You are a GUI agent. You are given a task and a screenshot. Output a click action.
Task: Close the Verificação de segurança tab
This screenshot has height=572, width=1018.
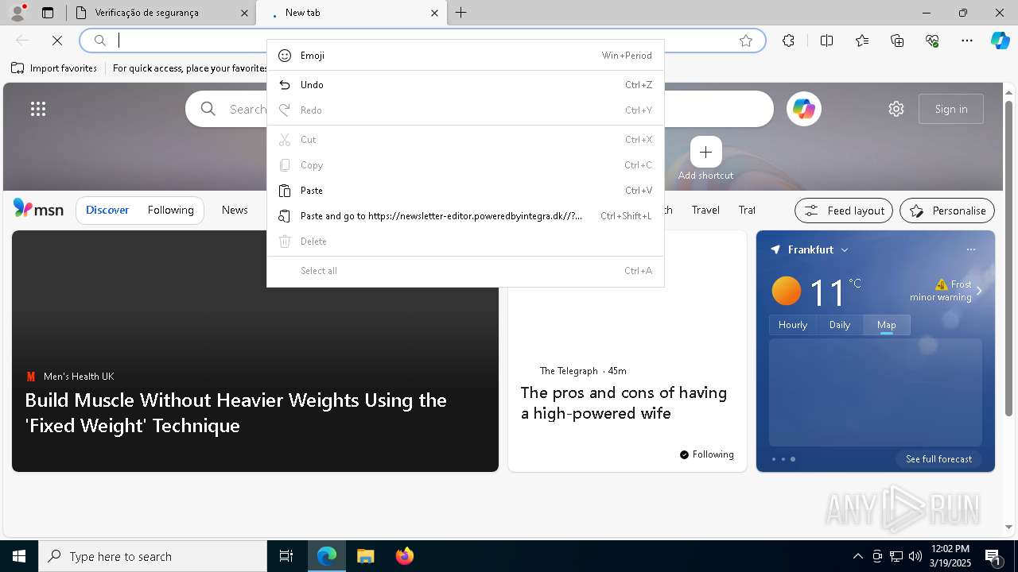click(243, 13)
